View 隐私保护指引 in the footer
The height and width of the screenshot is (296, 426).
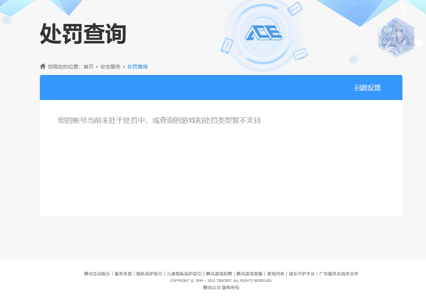click(x=149, y=274)
